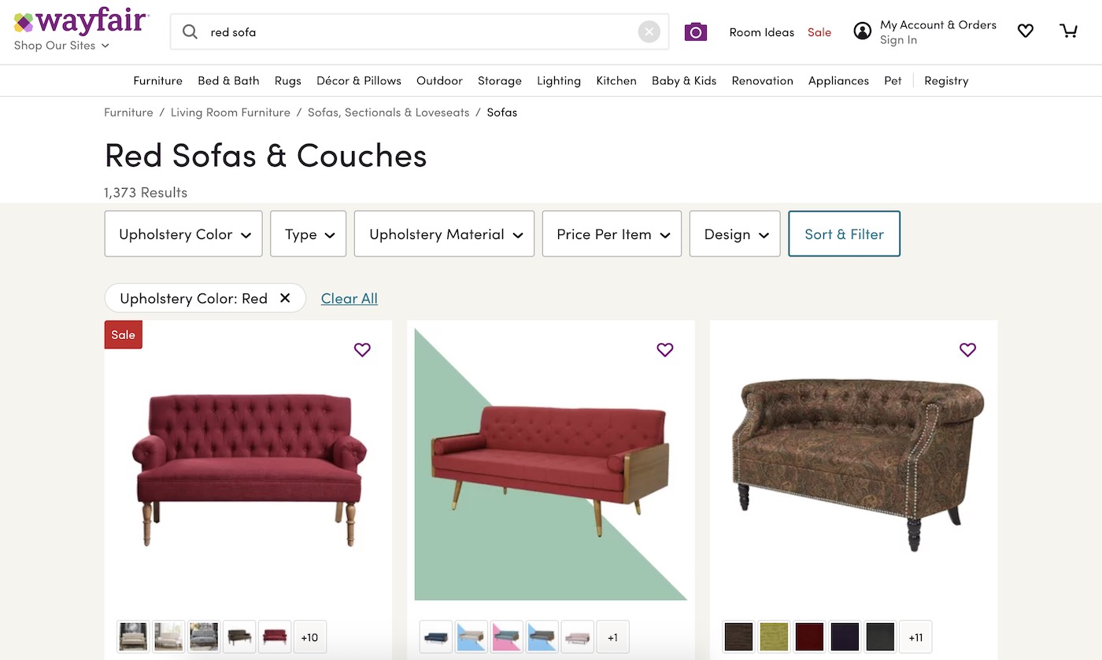Save the first red tufted sofa

pos(362,350)
